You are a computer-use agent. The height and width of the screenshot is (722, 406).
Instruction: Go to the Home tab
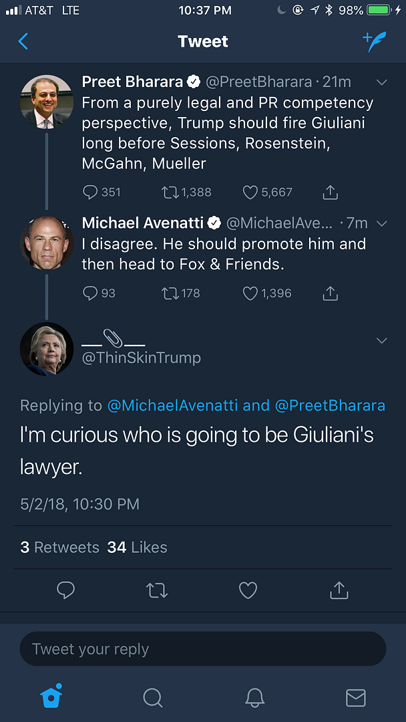click(x=51, y=697)
